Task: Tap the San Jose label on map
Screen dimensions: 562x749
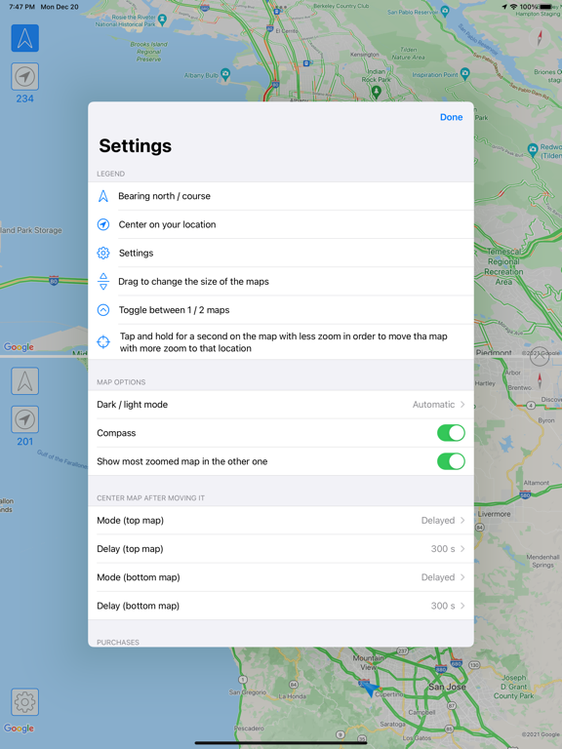Action: [447, 687]
